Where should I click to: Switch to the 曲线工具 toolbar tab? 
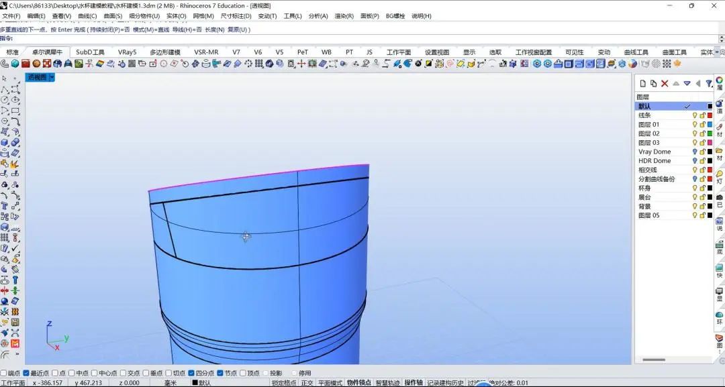point(636,52)
